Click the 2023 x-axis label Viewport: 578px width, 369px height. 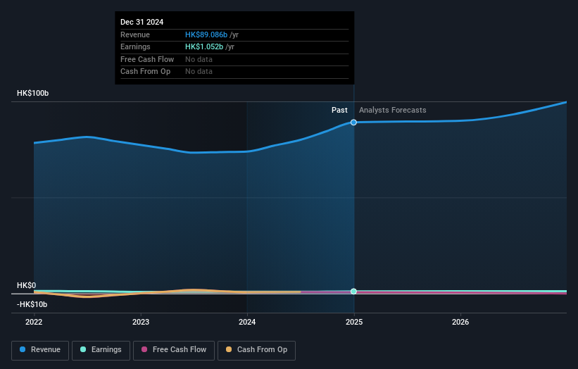(x=141, y=323)
